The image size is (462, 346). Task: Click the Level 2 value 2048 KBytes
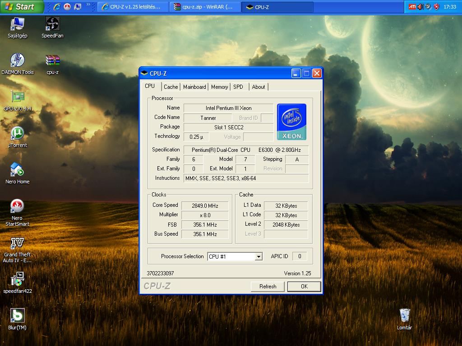(286, 224)
